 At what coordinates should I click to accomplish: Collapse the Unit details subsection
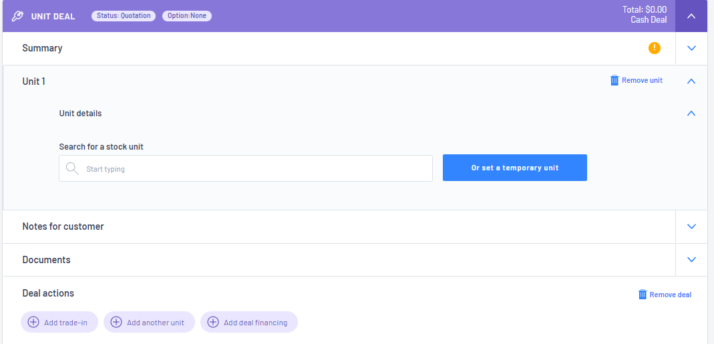pos(691,114)
